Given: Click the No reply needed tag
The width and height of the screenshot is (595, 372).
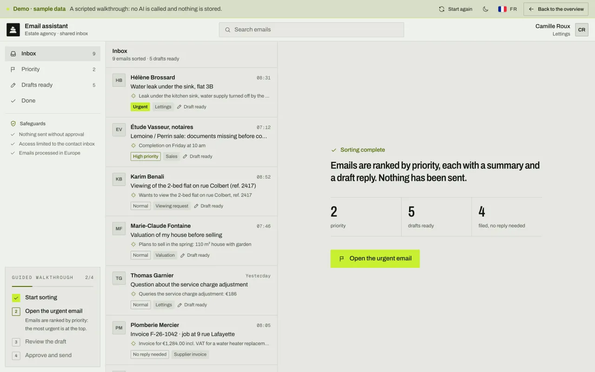Looking at the screenshot, I should [150, 354].
